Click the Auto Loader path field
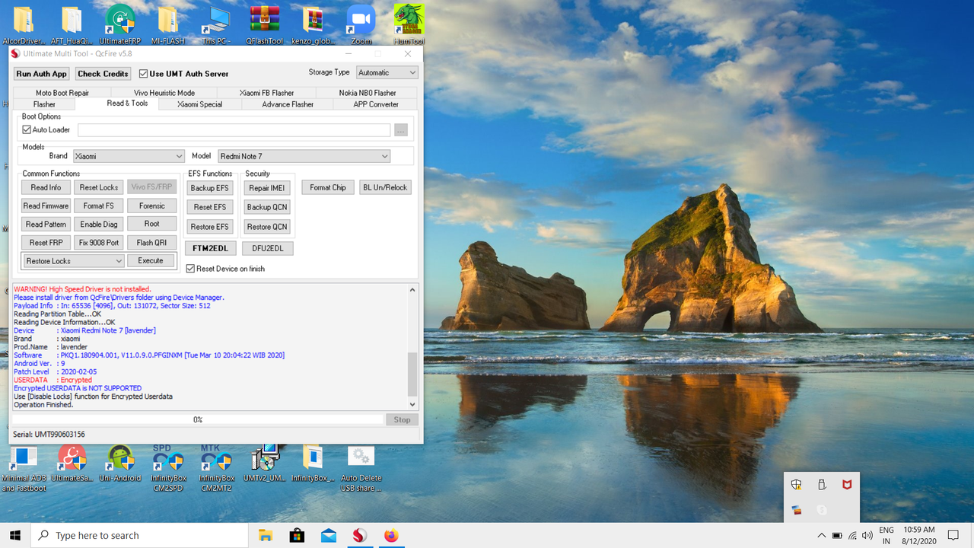This screenshot has width=974, height=548. (234, 130)
